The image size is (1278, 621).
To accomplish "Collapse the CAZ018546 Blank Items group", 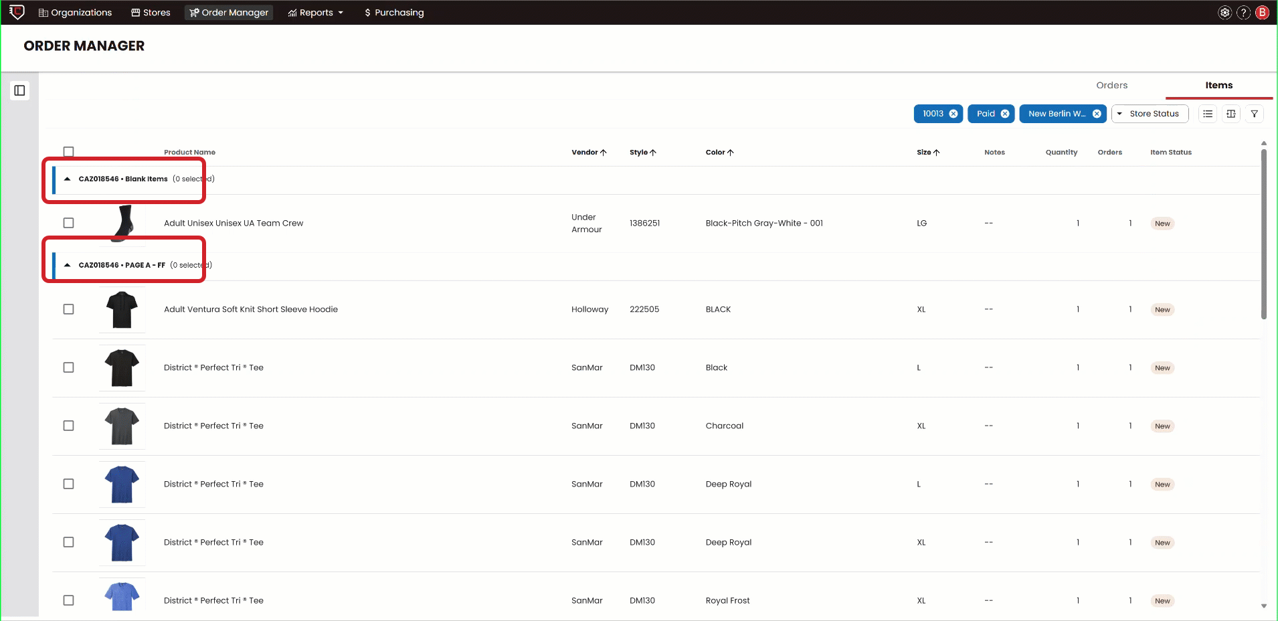I will [68, 179].
